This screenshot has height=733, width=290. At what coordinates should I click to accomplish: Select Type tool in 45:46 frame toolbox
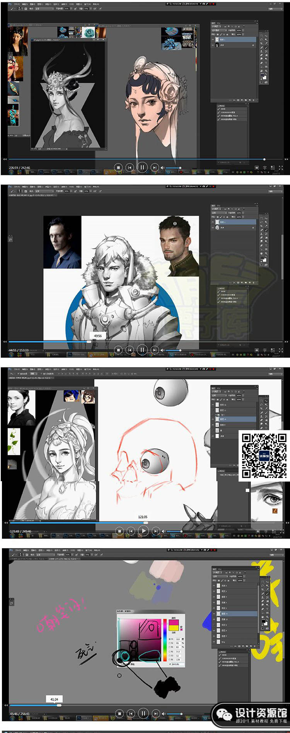click(267, 609)
